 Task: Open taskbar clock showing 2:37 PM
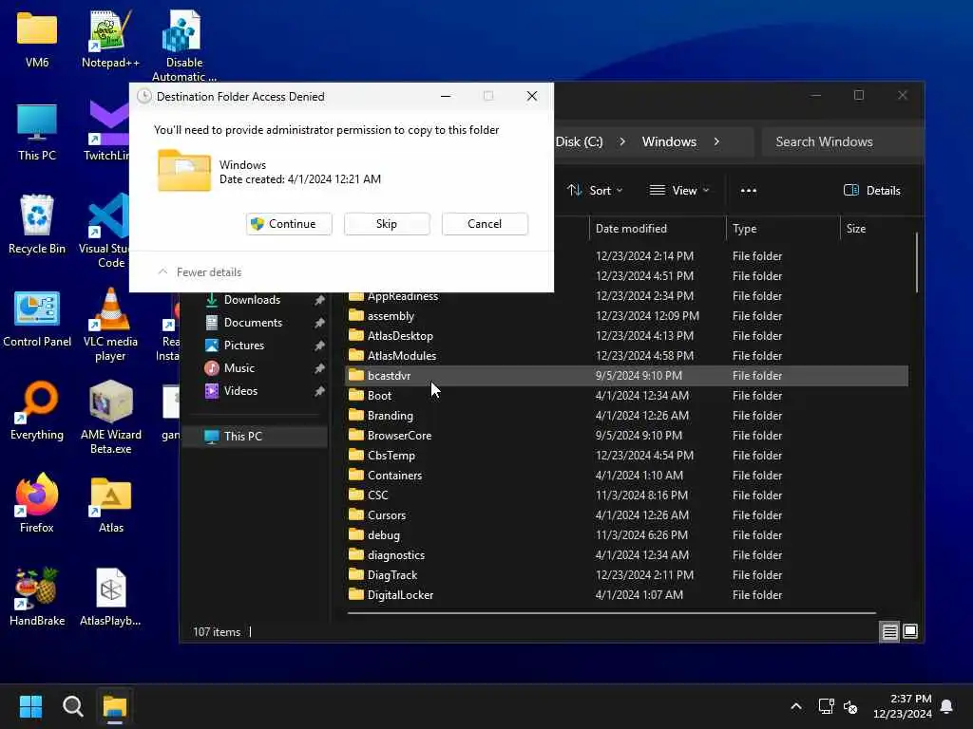coord(903,706)
